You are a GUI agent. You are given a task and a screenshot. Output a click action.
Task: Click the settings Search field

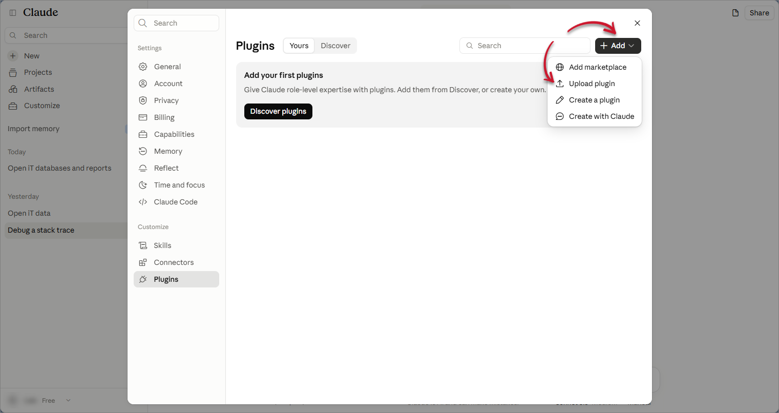(x=176, y=23)
